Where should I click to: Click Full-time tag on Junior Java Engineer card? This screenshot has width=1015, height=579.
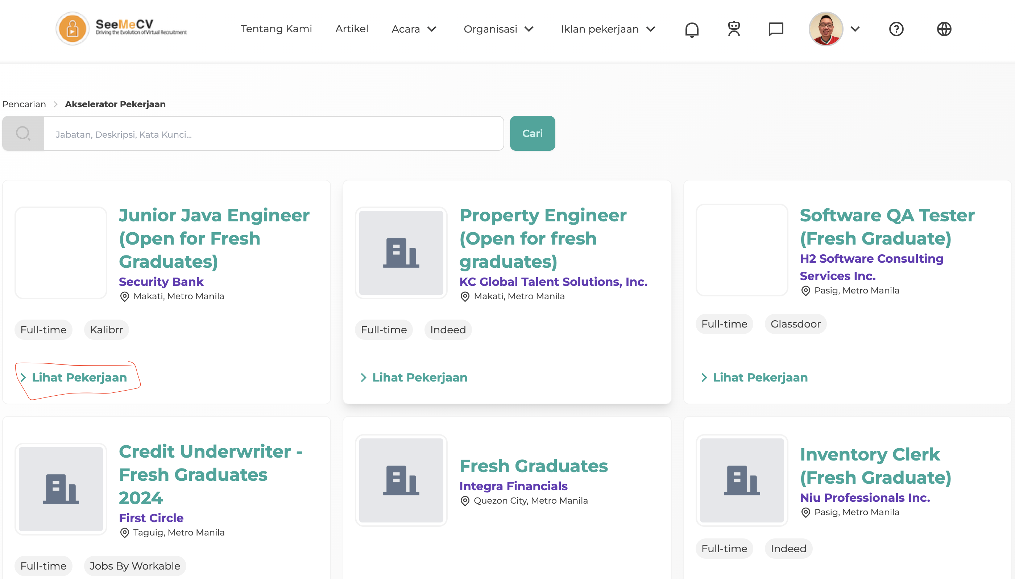click(43, 330)
